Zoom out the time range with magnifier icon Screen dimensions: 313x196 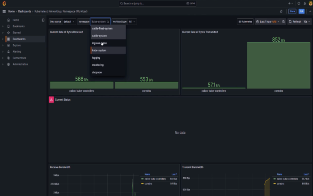click(x=283, y=21)
